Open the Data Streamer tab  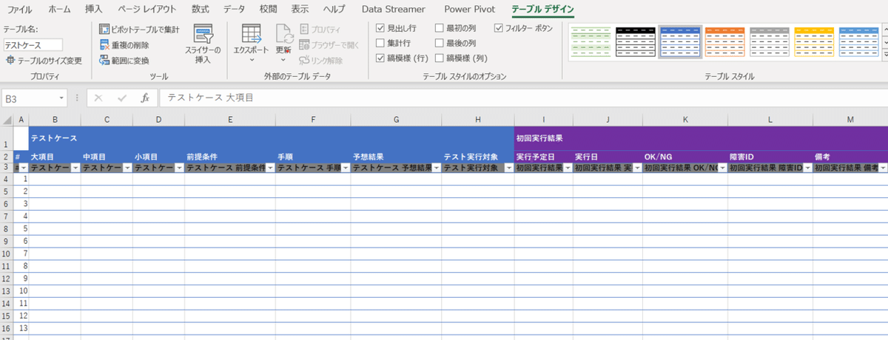pyautogui.click(x=394, y=9)
